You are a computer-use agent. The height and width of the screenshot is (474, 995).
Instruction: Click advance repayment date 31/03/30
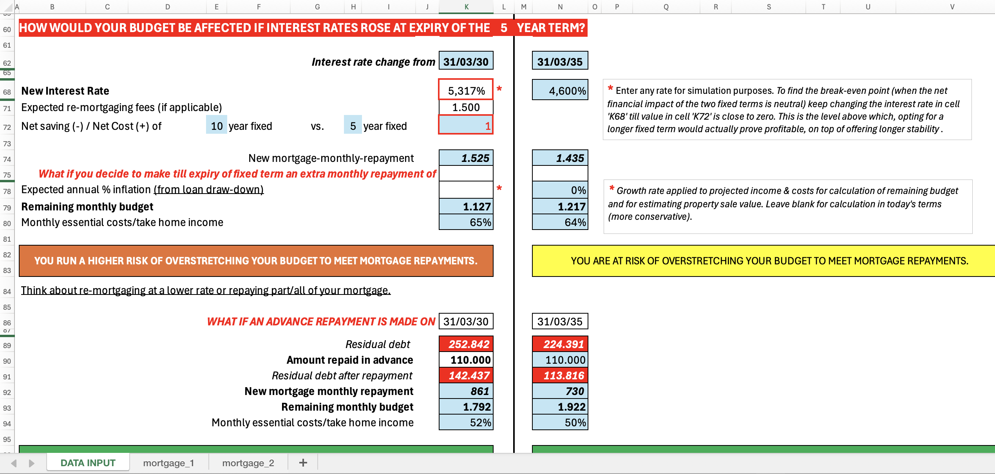466,321
